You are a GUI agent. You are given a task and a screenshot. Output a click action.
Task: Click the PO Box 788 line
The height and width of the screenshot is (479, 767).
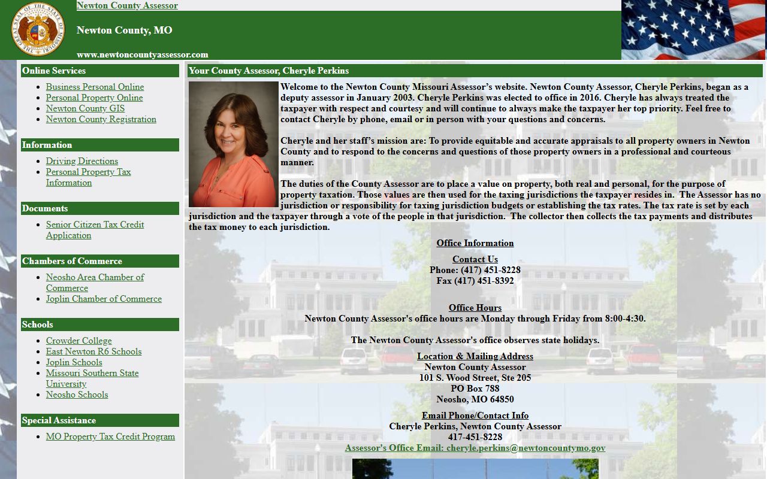click(475, 389)
